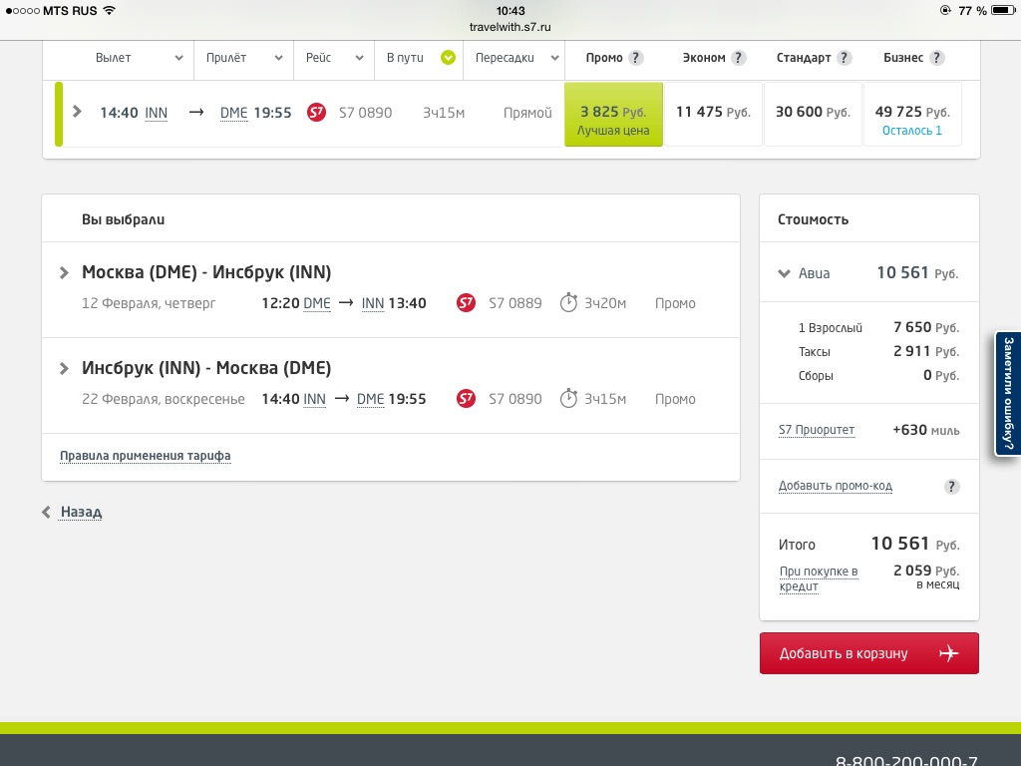Click the Прямой transfer label

click(x=527, y=114)
